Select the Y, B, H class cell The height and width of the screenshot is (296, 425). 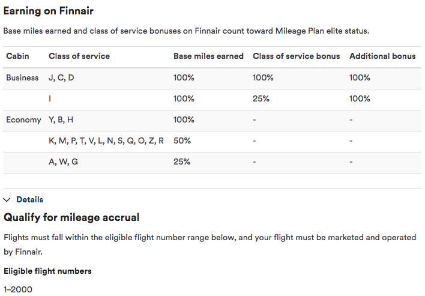61,119
